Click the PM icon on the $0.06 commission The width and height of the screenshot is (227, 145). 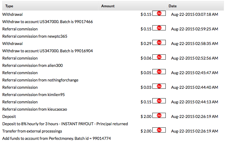(x=159, y=57)
